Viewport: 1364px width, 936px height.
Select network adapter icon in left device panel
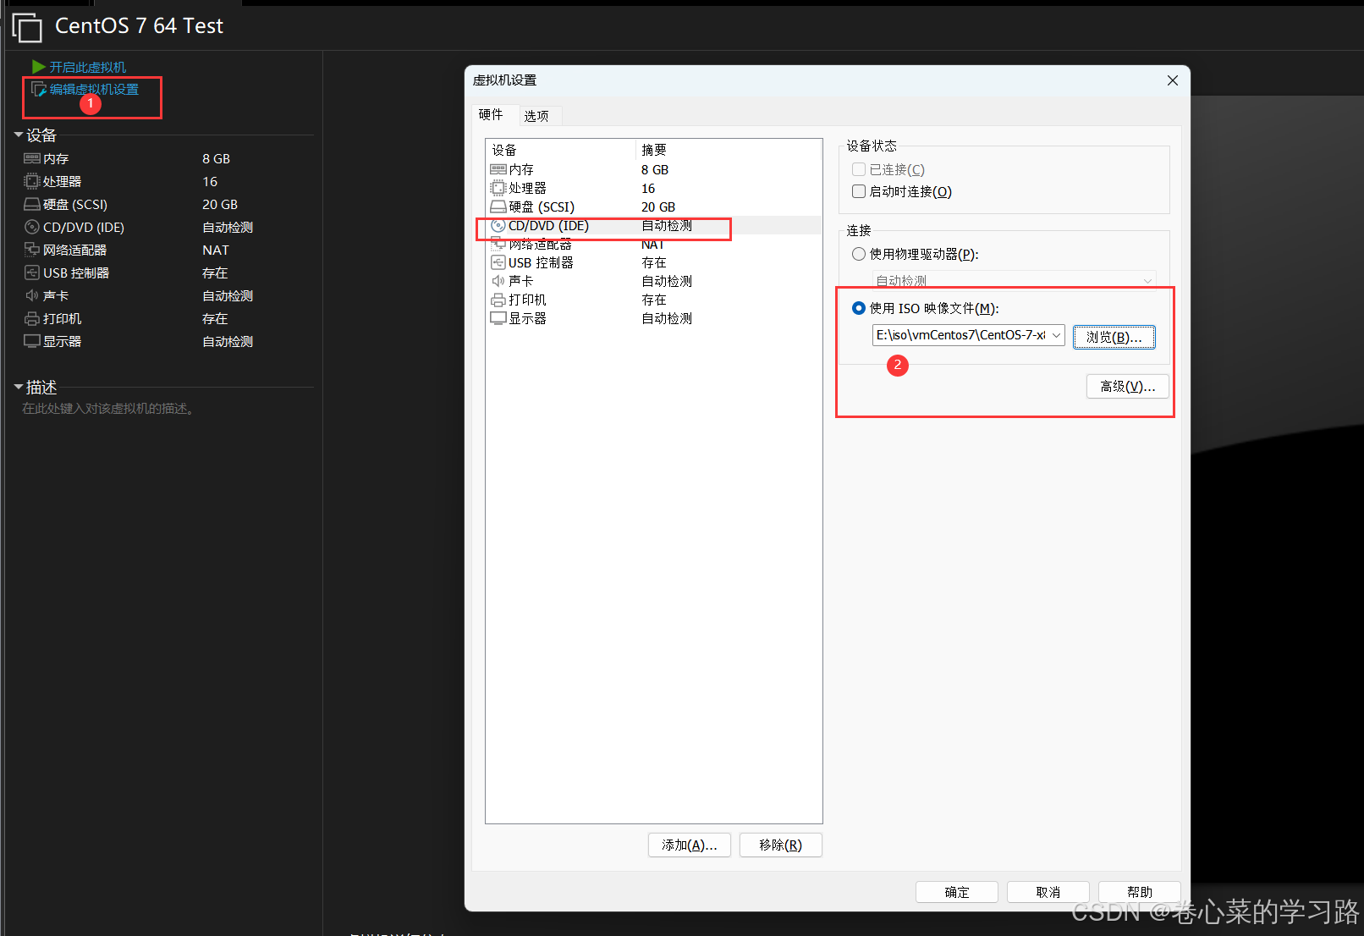[32, 250]
